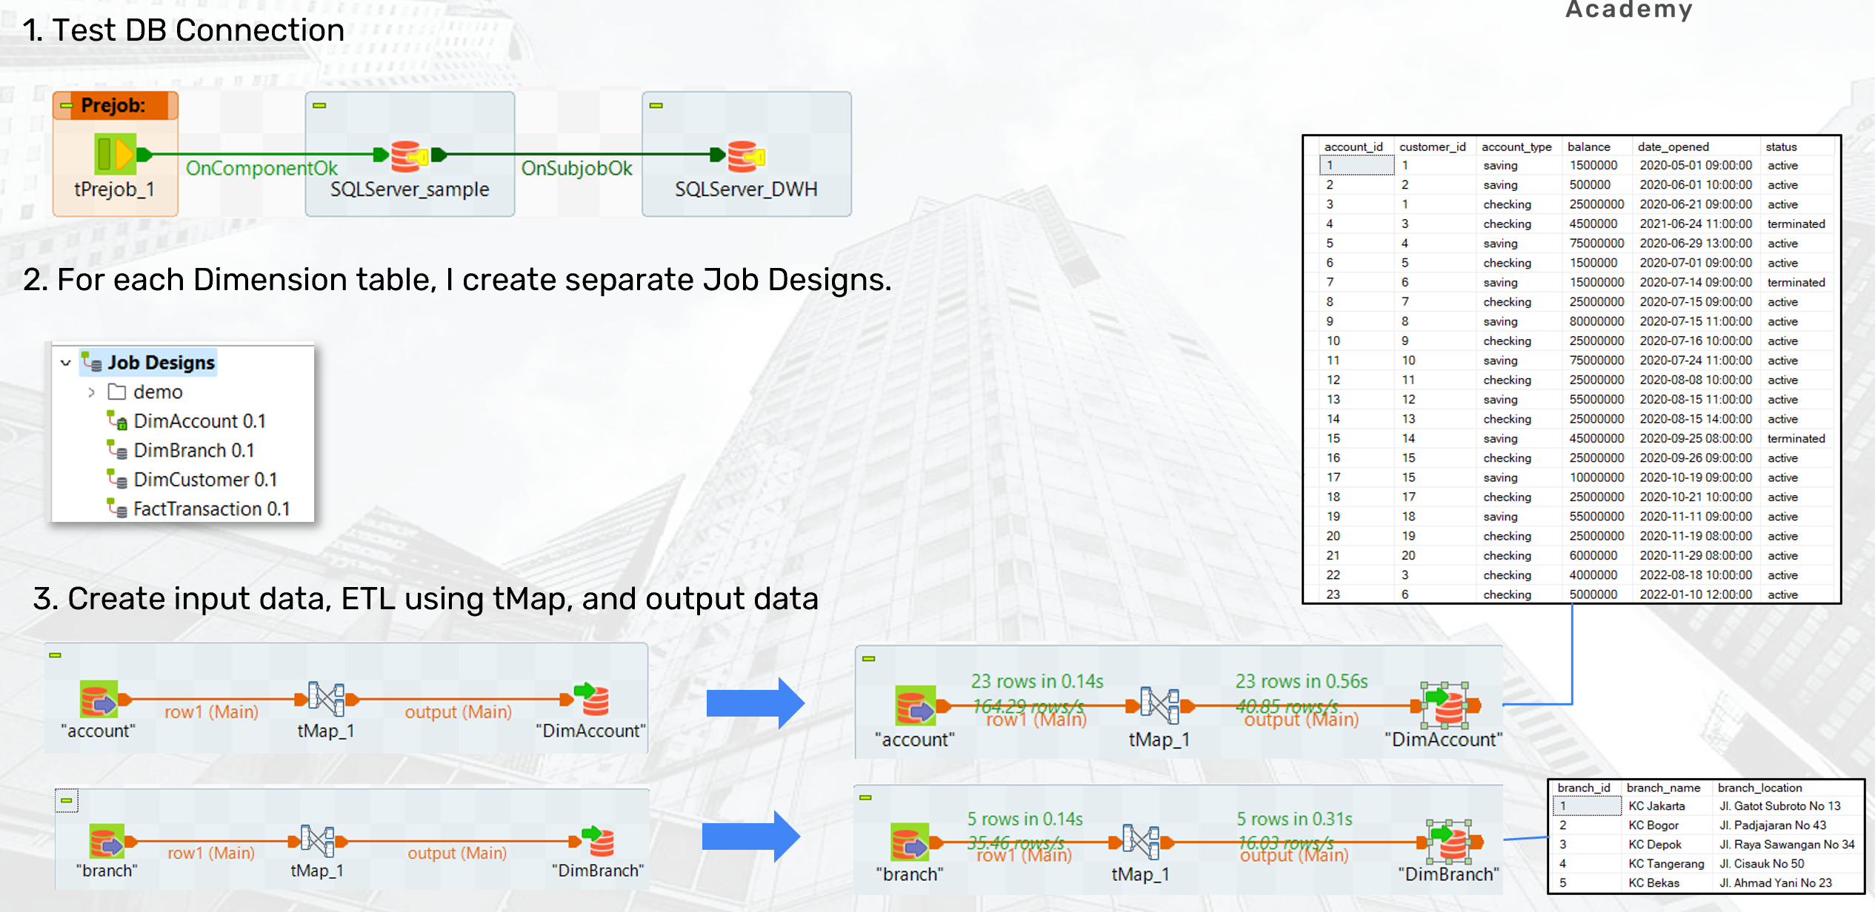
Task: Select the demo folder icon
Action: click(x=117, y=392)
